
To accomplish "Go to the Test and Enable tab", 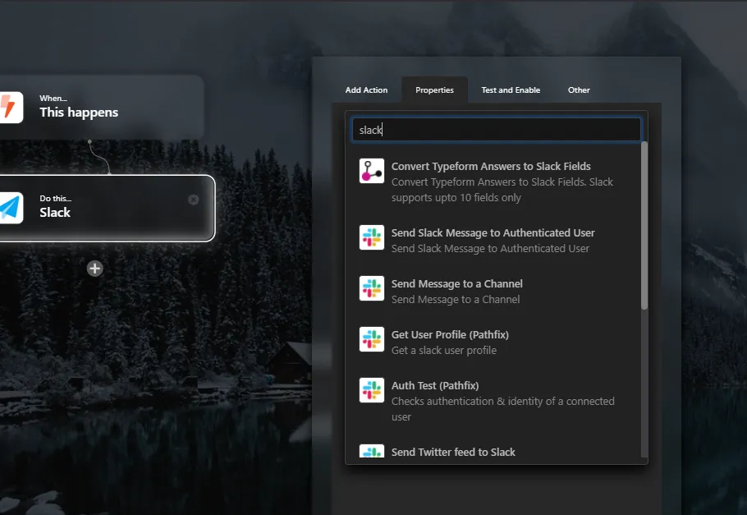I will pos(511,90).
